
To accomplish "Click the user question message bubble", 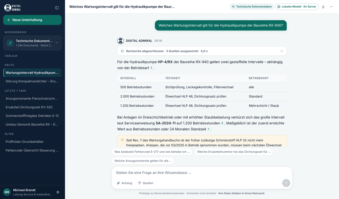I will pyautogui.click(x=221, y=25).
